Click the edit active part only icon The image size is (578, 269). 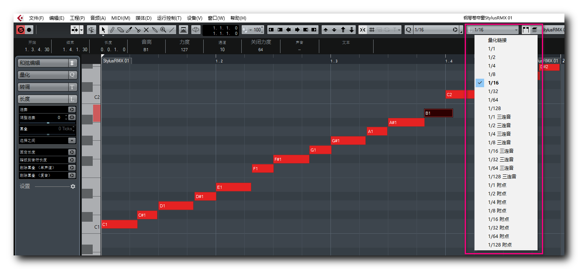[535, 29]
